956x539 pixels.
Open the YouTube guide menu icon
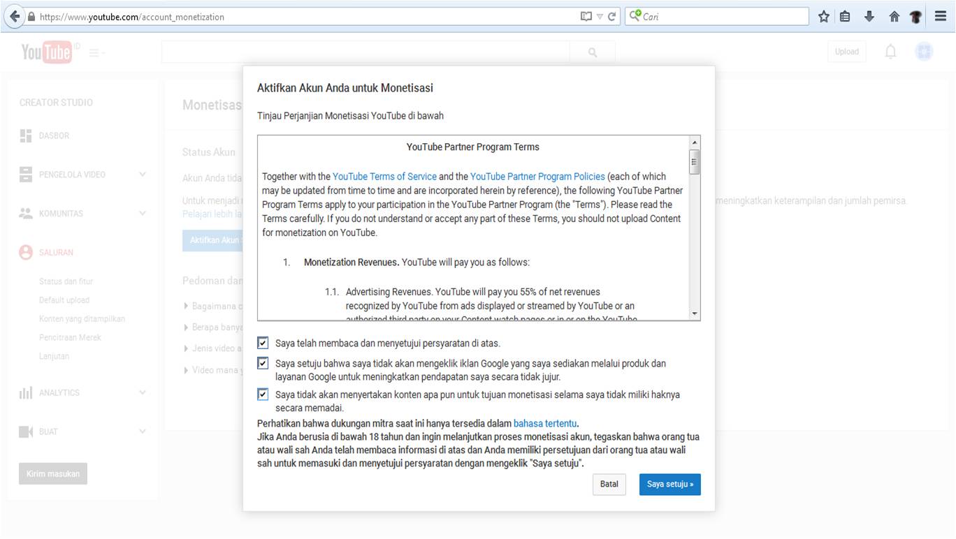coord(97,52)
